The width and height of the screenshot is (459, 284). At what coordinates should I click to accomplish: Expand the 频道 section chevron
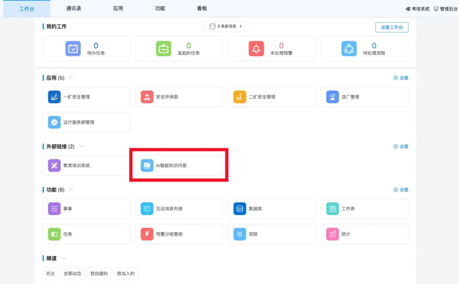64,258
